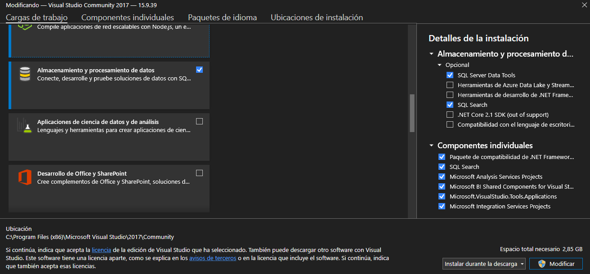The width and height of the screenshot is (590, 274).
Task: Open the Instalar durante la descarga dropdown
Action: (x=484, y=264)
